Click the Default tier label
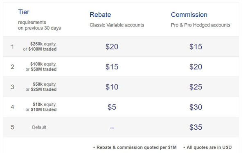Viewport: 243px width, 153px height. 39,127
